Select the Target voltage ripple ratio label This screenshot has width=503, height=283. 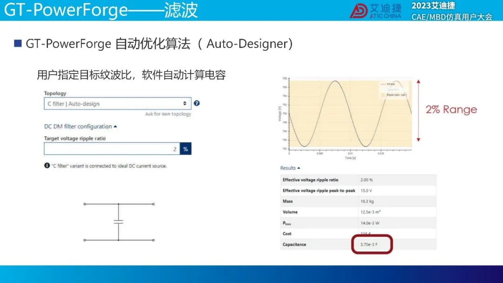(x=75, y=138)
